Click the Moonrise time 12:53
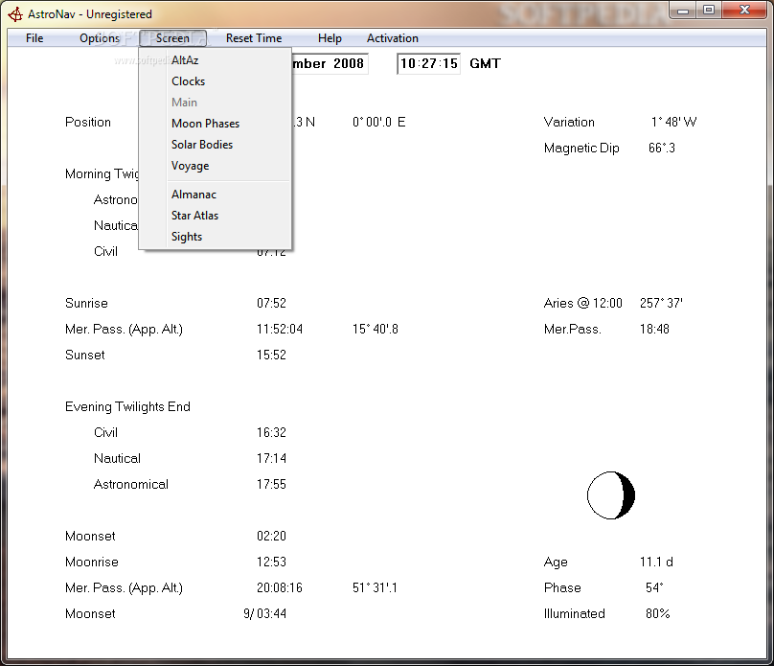Viewport: 774px width, 666px height. (x=271, y=562)
